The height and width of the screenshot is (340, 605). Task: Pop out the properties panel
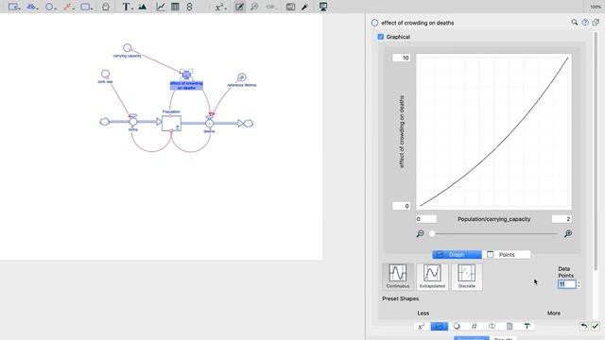[x=596, y=23]
